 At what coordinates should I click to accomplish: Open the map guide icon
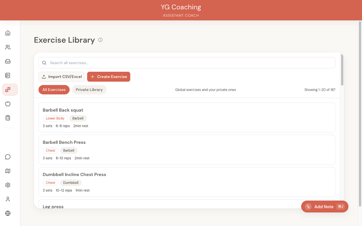pos(8,171)
